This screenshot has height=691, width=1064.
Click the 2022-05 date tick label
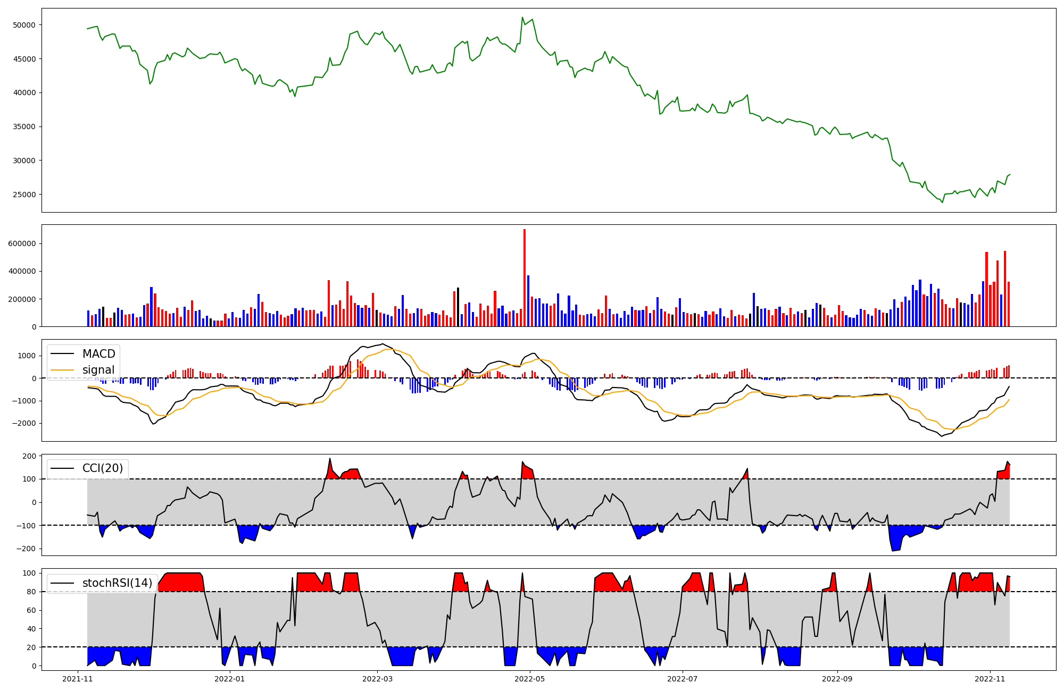click(530, 679)
